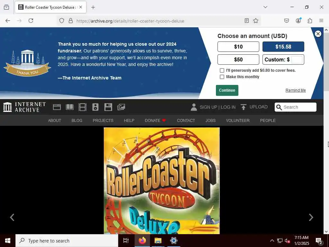Open the BLOG menu item
The height and width of the screenshot is (247, 329).
coord(77,121)
